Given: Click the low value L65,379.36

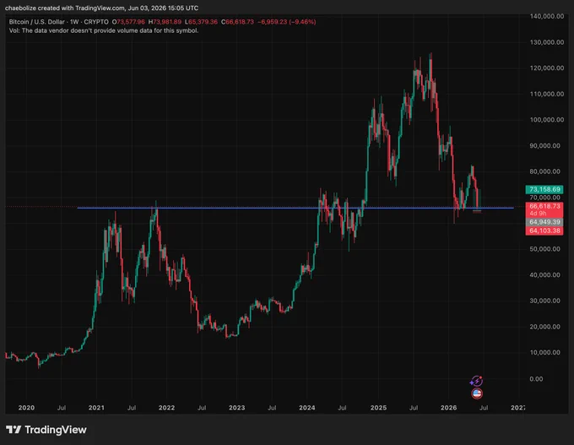Looking at the screenshot, I should click(201, 22).
